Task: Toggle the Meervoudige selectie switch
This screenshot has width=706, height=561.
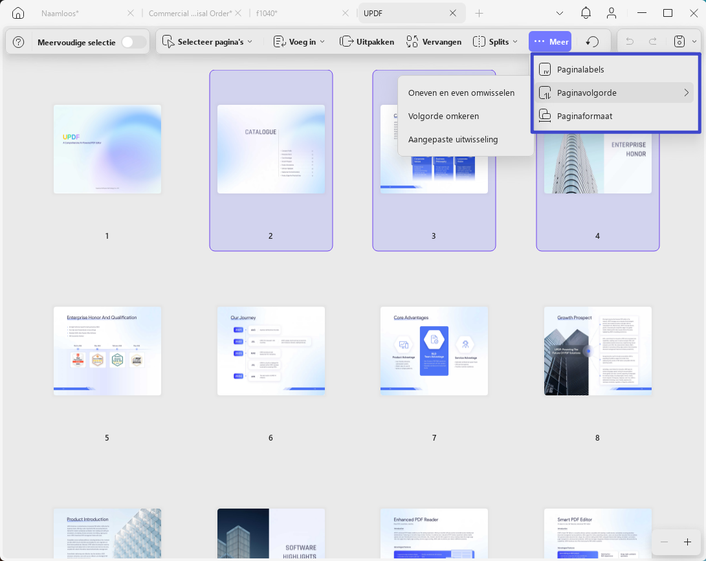Action: [134, 42]
